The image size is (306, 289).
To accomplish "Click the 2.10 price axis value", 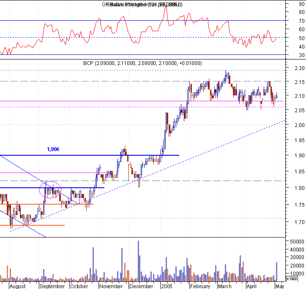I will [x=299, y=96].
